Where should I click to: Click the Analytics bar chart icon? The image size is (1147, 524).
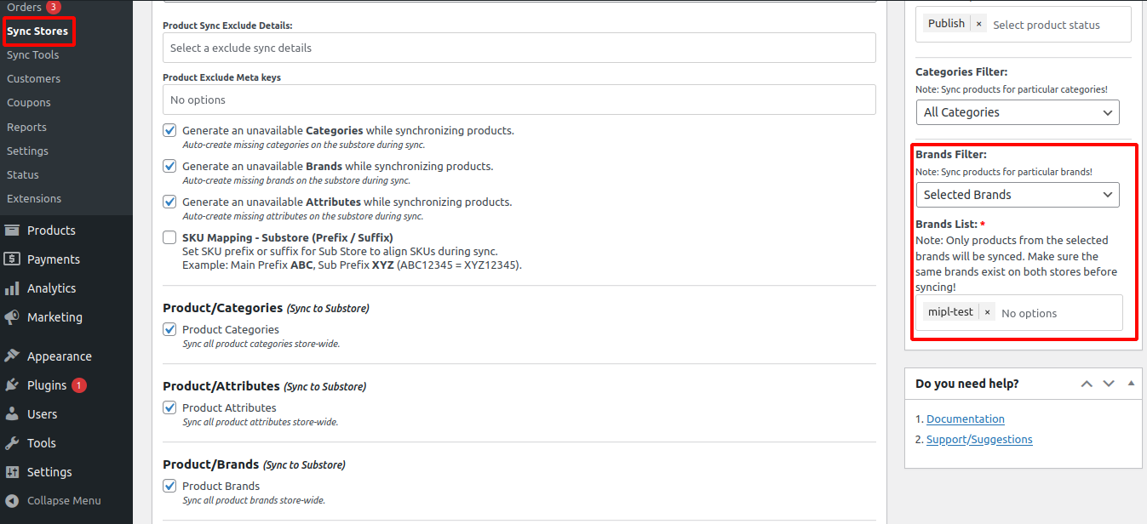click(12, 288)
